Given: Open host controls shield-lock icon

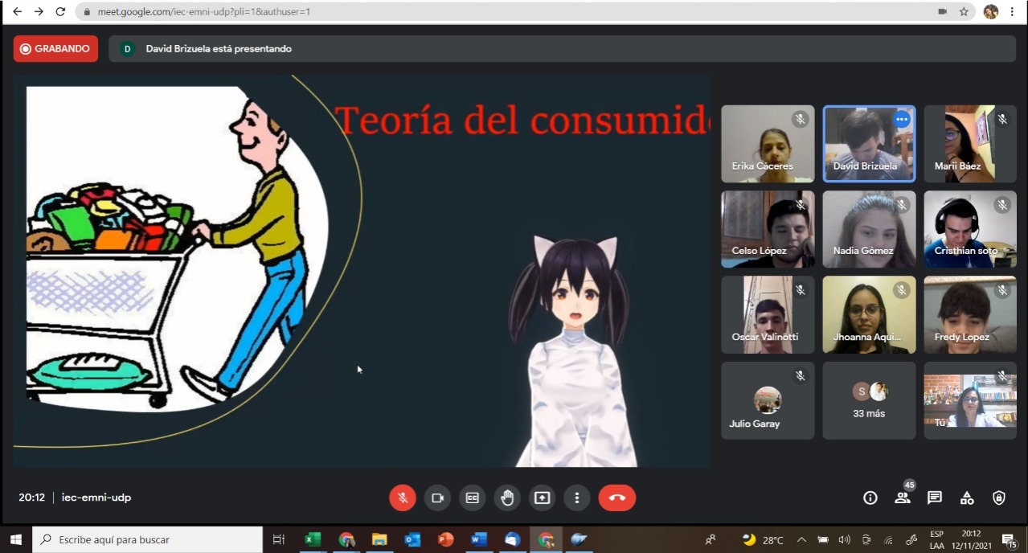Looking at the screenshot, I should click(x=999, y=498).
